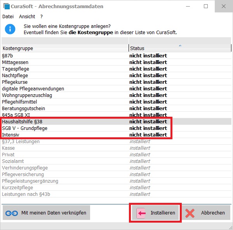Open the Datei menu
Screen dimensions: 233x230
tap(8, 16)
